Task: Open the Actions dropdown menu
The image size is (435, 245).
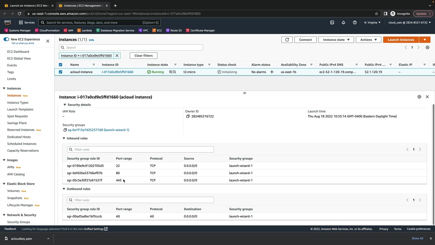Action: 368,40
